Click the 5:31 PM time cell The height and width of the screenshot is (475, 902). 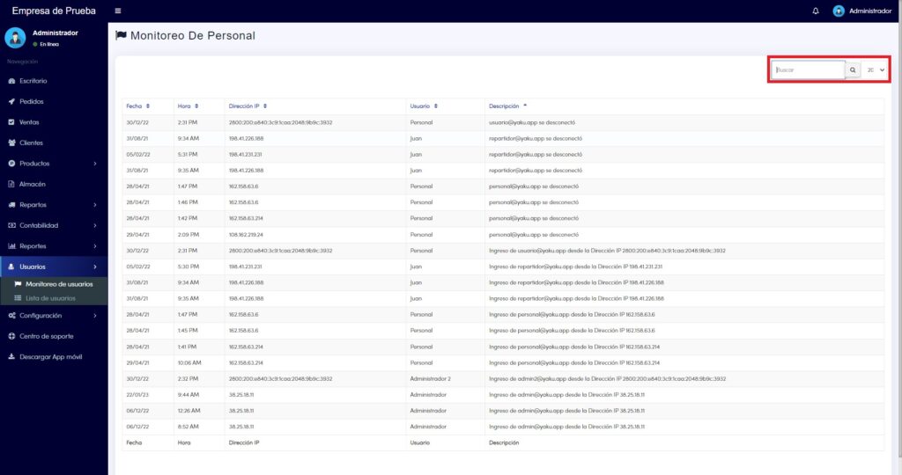(x=188, y=155)
